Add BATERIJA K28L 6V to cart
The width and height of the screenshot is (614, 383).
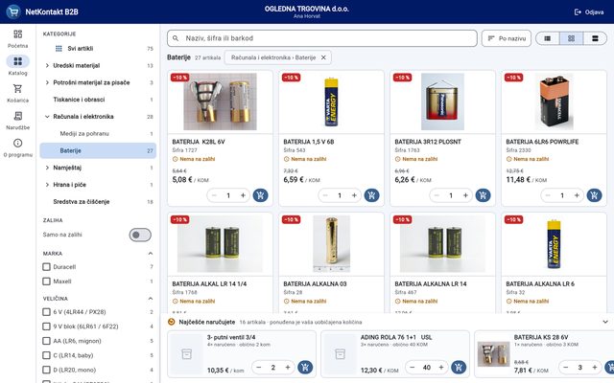260,195
